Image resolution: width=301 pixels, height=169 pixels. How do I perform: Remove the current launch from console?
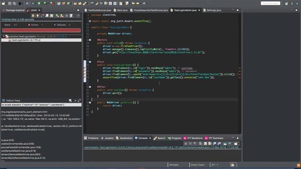190,144
